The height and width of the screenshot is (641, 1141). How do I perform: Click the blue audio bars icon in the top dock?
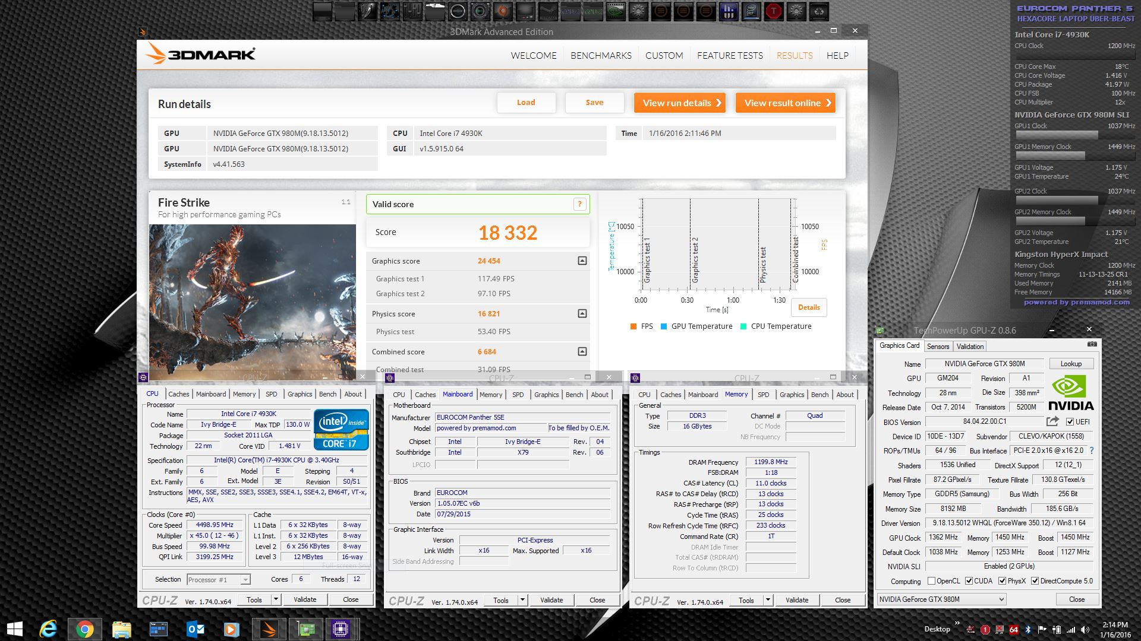[x=729, y=11]
